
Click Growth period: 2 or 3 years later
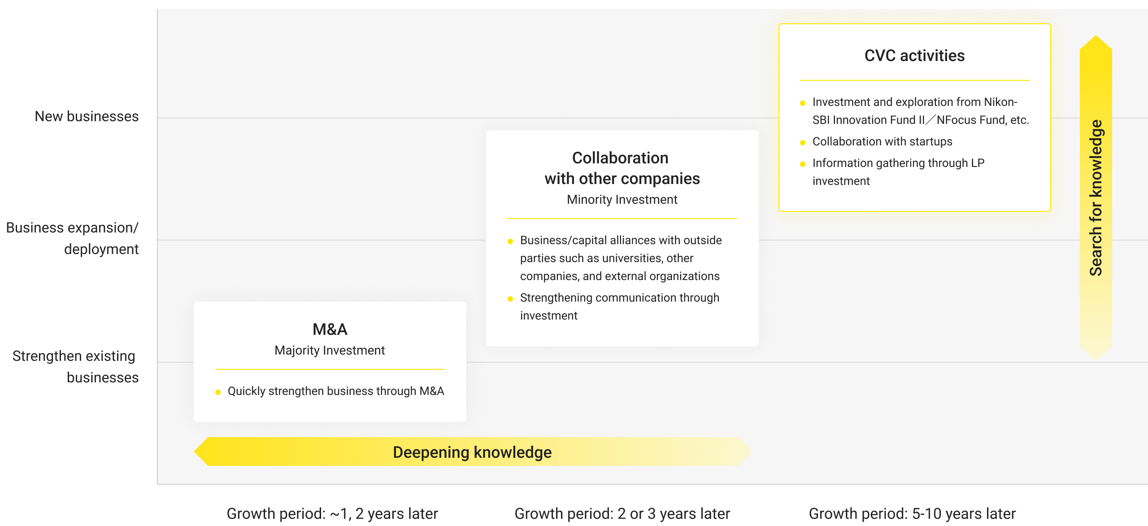coord(622,513)
